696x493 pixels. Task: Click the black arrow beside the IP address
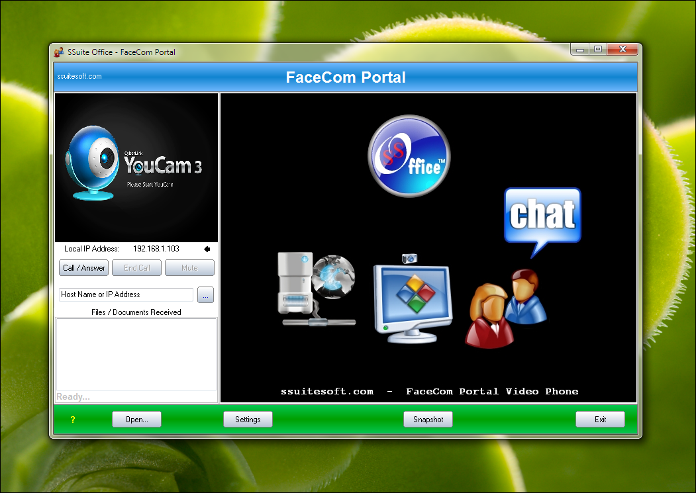click(x=207, y=249)
